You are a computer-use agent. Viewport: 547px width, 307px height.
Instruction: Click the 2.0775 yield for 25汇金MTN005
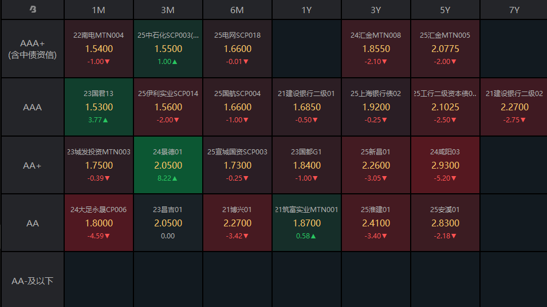point(445,49)
